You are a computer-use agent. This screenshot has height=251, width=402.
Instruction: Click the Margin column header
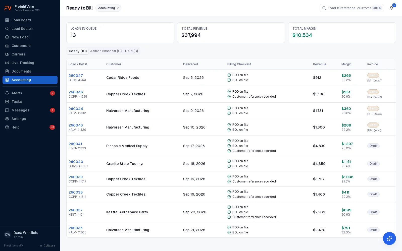[x=346, y=64]
